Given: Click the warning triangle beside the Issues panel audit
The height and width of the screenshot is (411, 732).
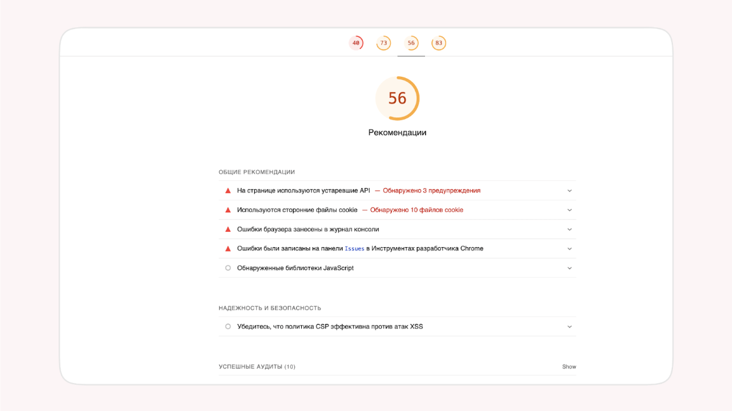Looking at the screenshot, I should pos(228,248).
